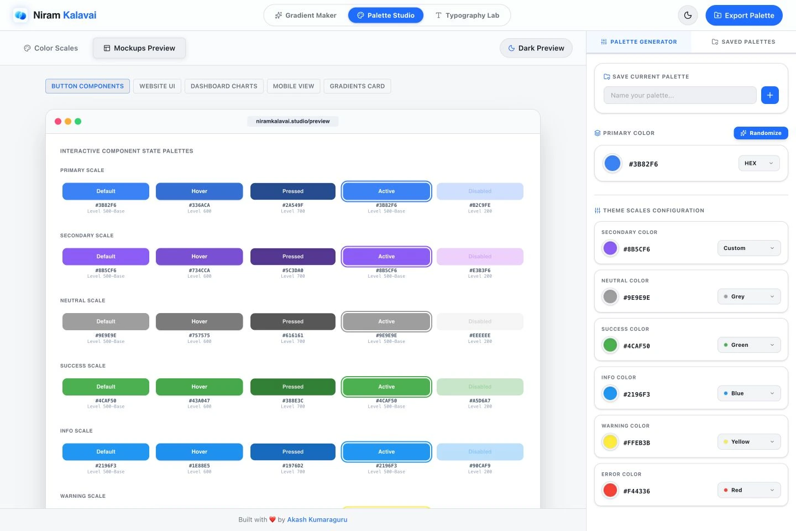Image resolution: width=796 pixels, height=531 pixels.
Task: Open the HEX color format dropdown
Action: [x=759, y=163]
